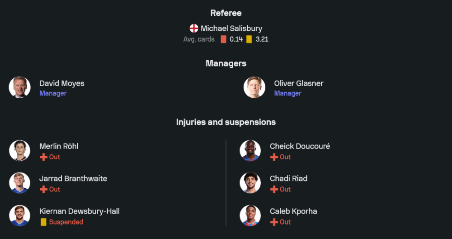Image resolution: width=452 pixels, height=239 pixels.
Task: Open Michael Salisbury referee page
Action: click(231, 29)
